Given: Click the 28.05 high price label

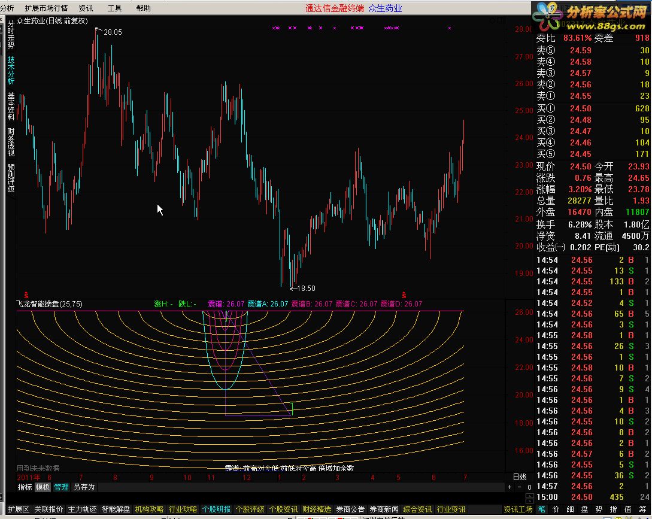Looking at the screenshot, I should [x=113, y=32].
